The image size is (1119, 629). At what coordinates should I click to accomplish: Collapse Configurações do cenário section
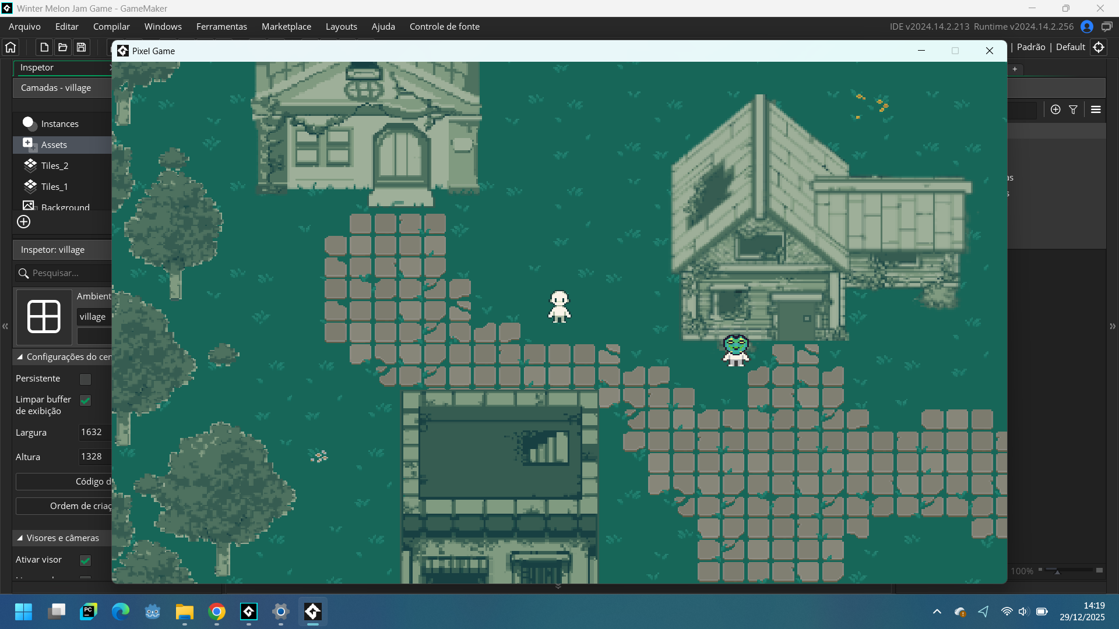20,357
